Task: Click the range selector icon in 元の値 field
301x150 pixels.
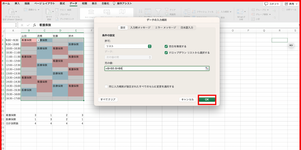Action: [x=207, y=68]
